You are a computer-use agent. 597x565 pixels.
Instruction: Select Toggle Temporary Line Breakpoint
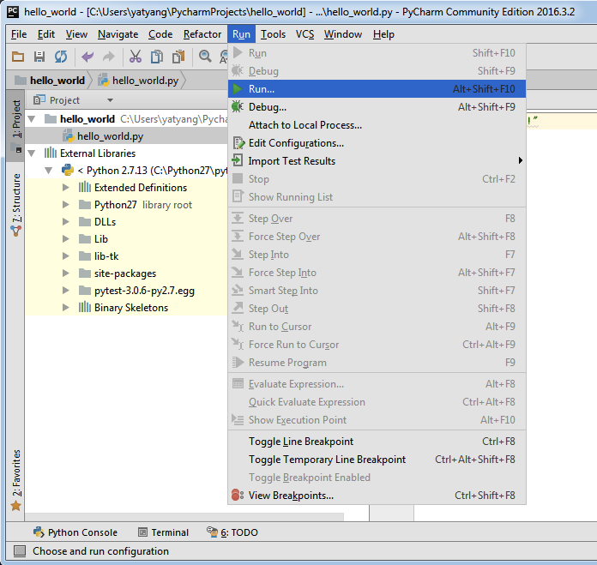click(x=377, y=460)
